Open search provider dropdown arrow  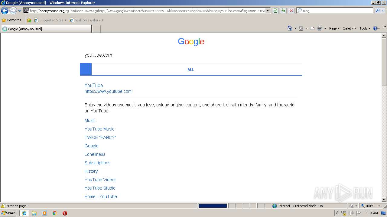point(383,11)
